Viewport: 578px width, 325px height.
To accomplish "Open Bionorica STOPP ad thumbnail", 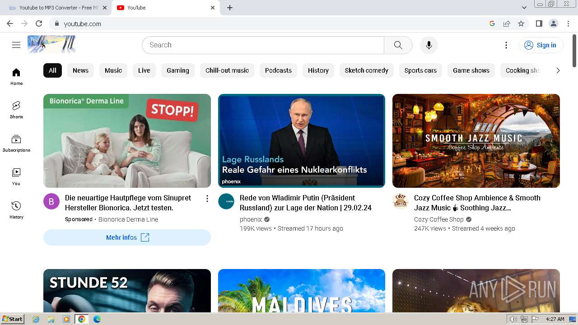I will [x=127, y=141].
